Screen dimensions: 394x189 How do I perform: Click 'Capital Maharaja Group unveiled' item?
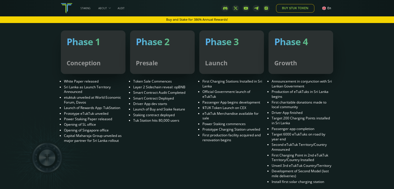coord(93,138)
